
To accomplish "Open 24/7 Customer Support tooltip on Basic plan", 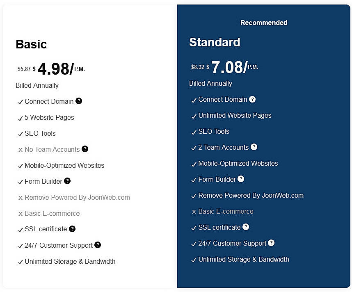I will tap(98, 245).
